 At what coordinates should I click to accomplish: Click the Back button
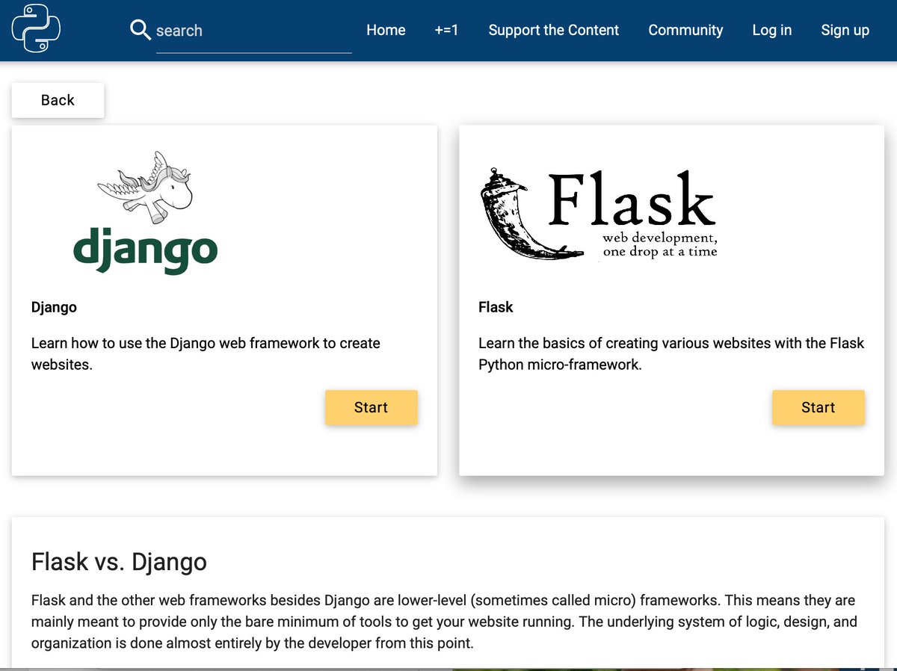point(58,100)
